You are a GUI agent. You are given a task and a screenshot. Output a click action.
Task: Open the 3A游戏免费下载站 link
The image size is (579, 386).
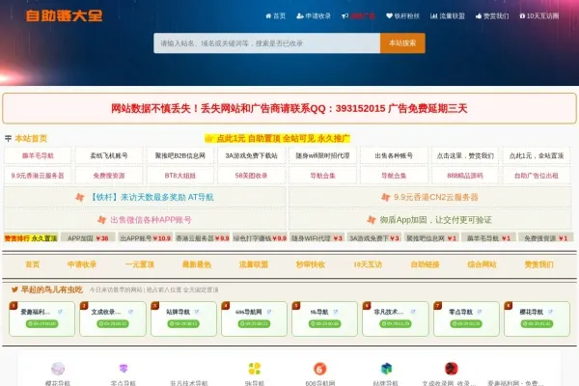click(x=251, y=155)
